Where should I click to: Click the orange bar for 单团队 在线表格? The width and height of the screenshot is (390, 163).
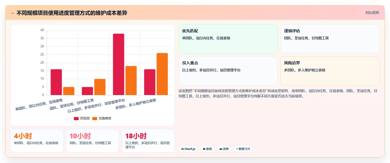click(69, 91)
